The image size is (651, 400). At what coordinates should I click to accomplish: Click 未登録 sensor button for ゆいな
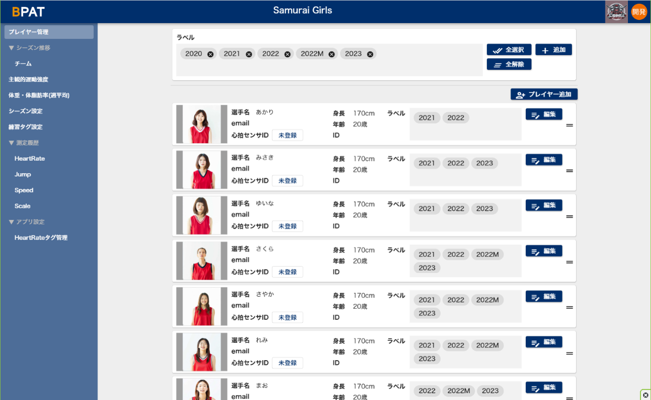point(287,226)
